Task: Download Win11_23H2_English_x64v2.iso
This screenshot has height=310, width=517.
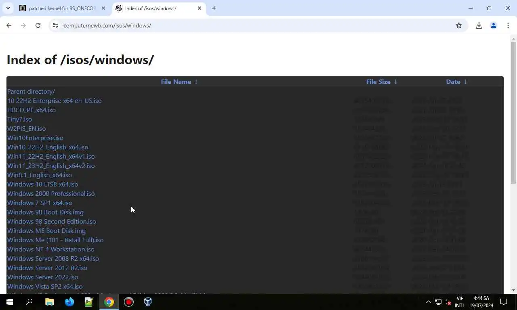Action: point(51,165)
